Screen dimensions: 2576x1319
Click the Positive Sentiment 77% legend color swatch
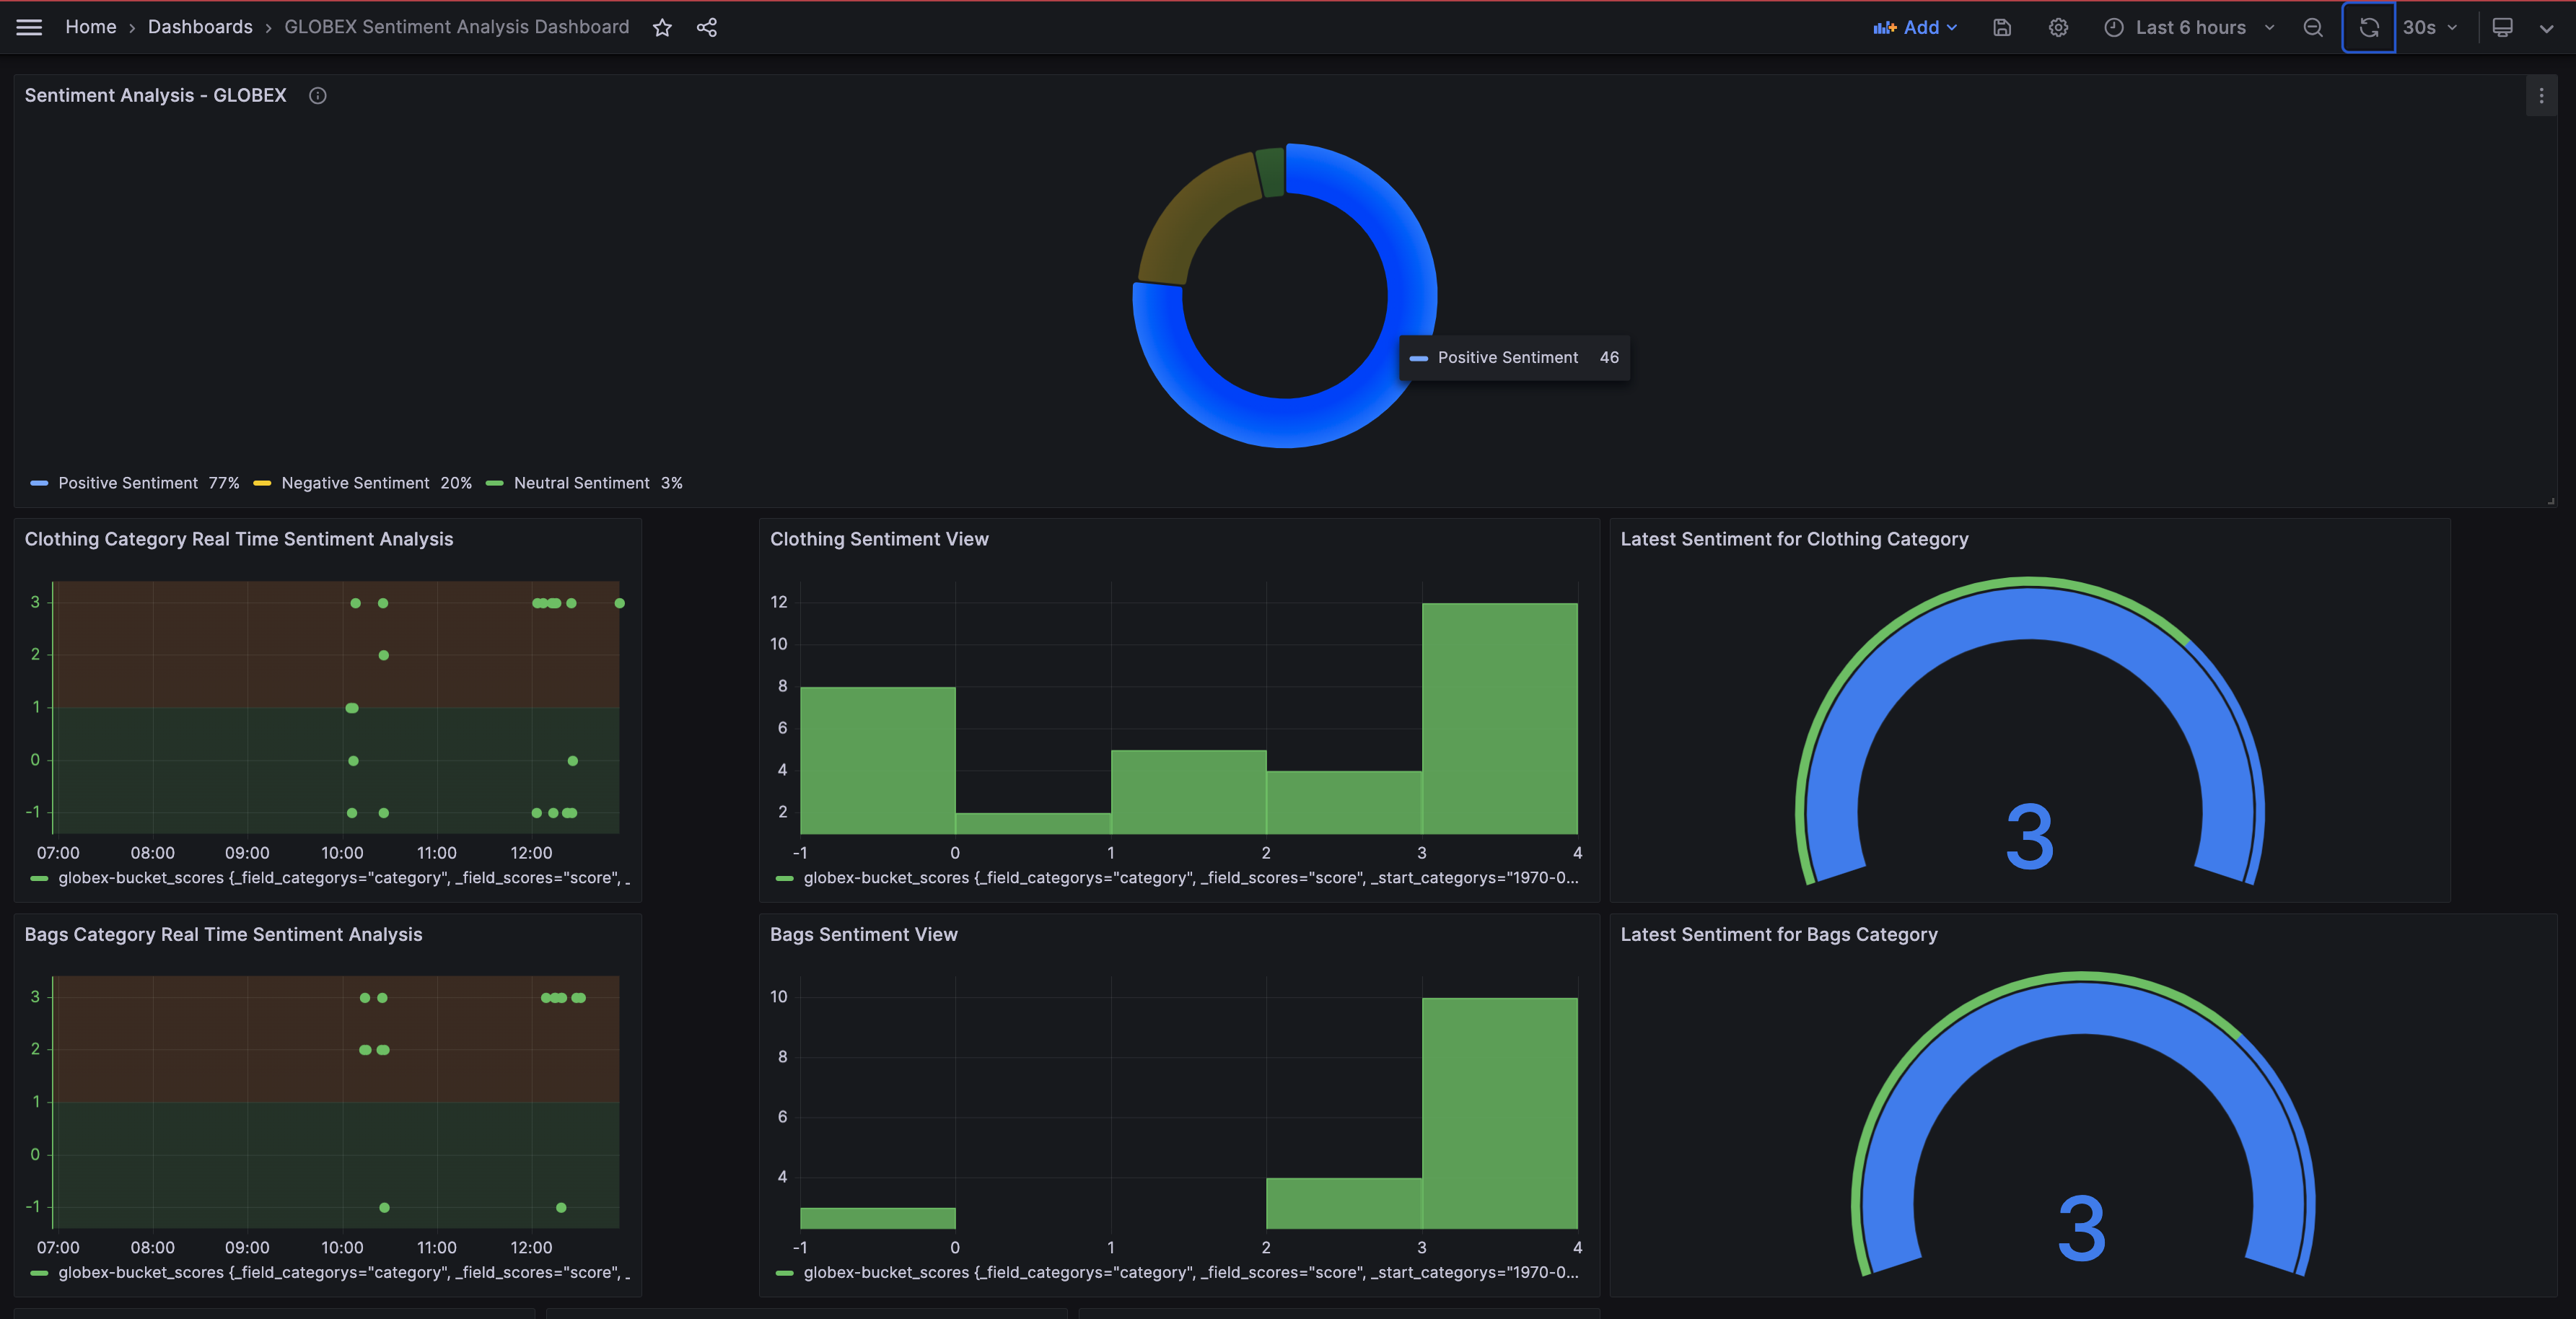click(39, 483)
